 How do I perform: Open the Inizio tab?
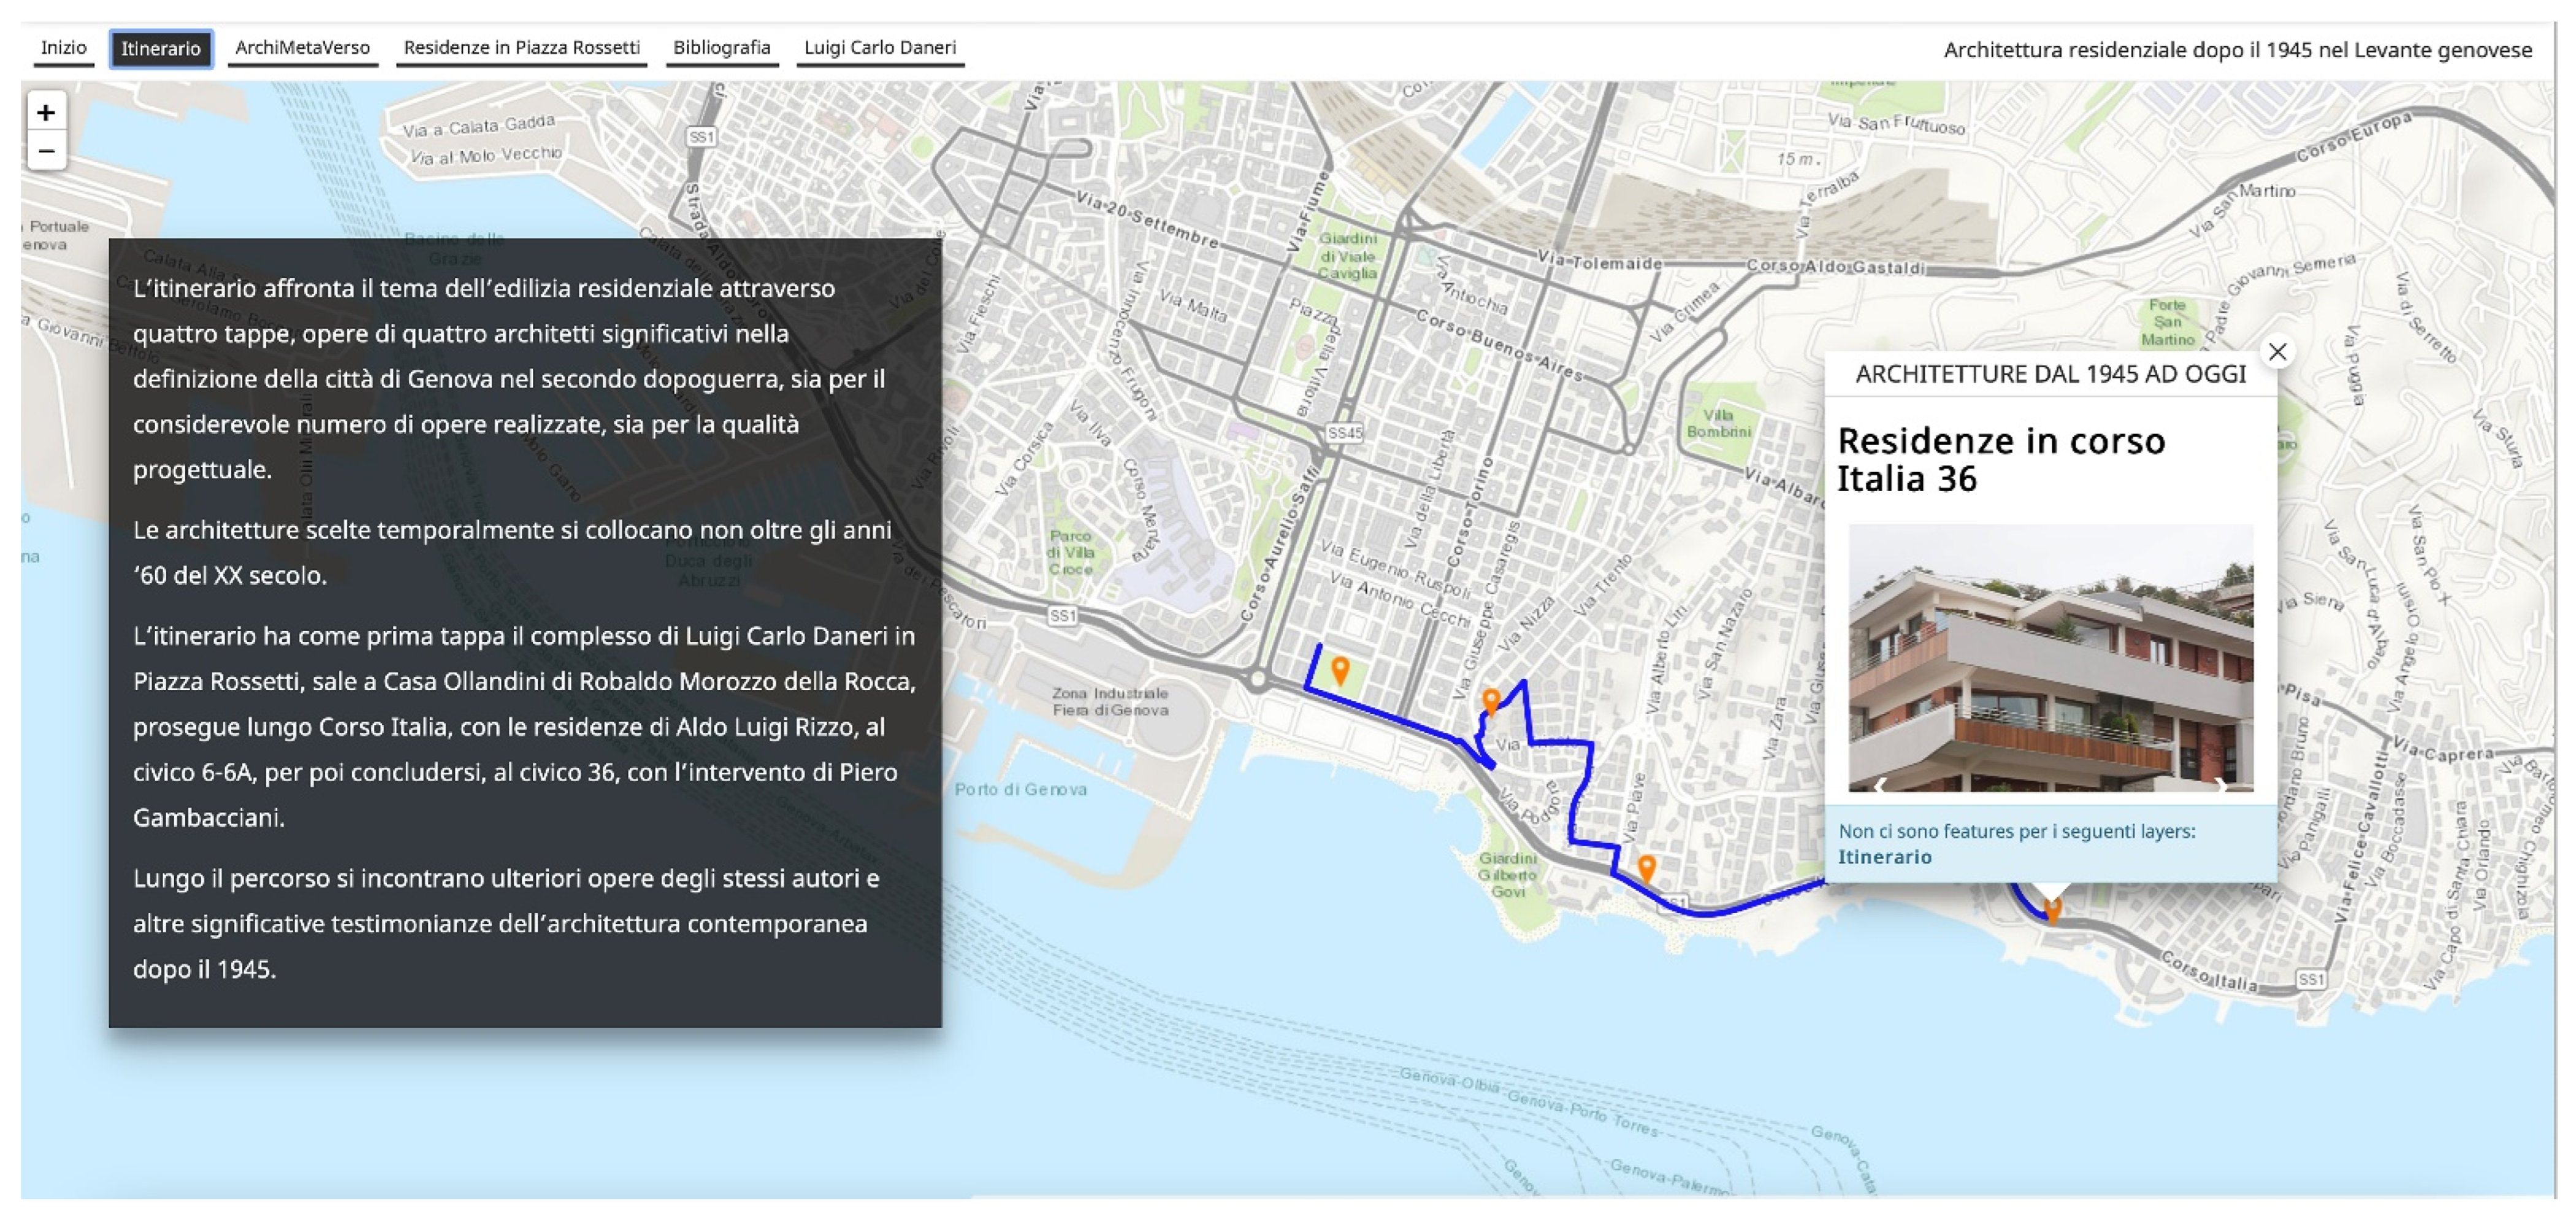[x=64, y=48]
